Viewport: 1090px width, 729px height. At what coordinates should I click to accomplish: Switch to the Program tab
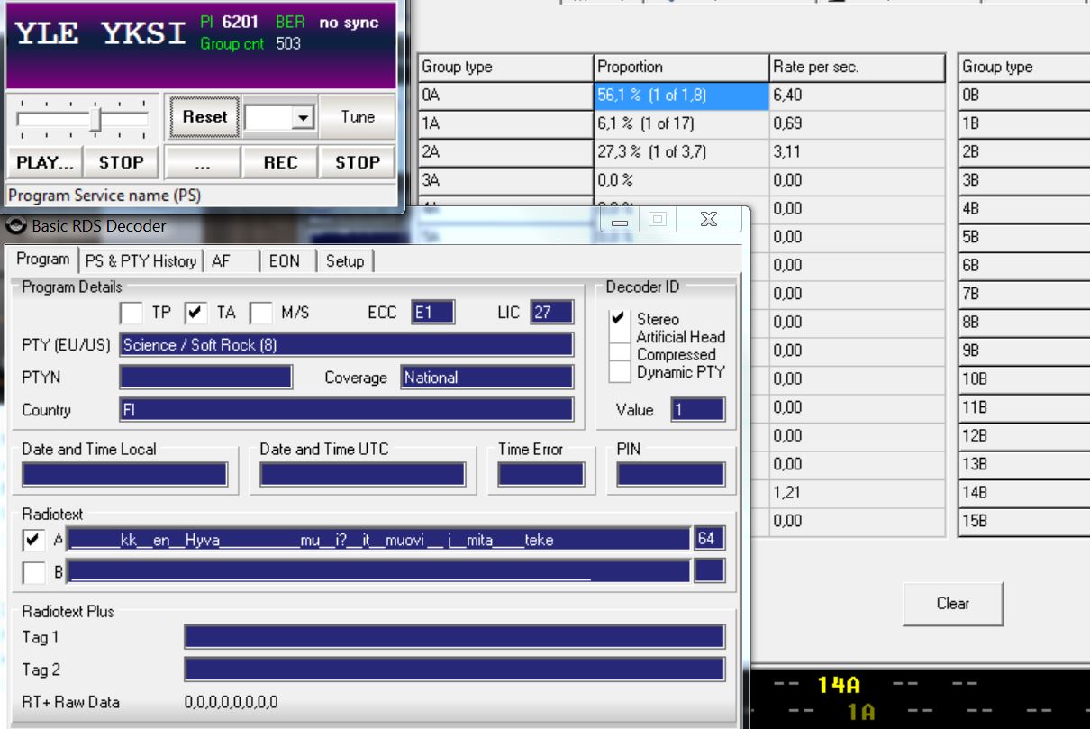(x=43, y=260)
